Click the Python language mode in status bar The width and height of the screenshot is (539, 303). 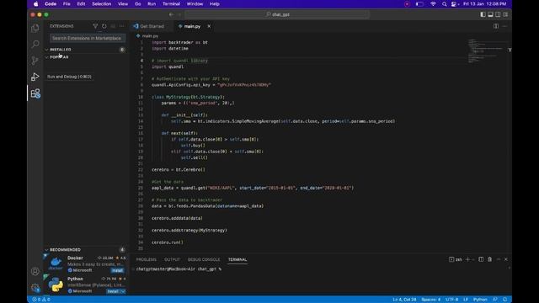(x=480, y=300)
